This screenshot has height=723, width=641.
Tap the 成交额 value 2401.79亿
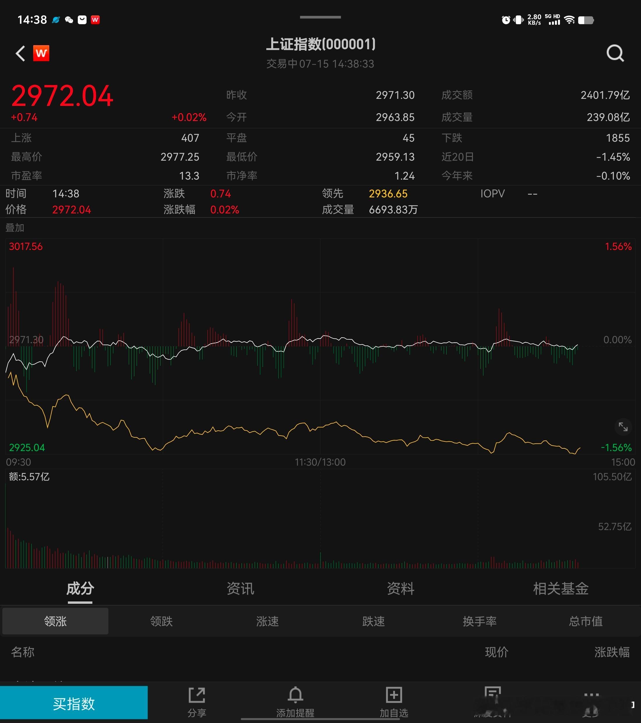click(605, 95)
